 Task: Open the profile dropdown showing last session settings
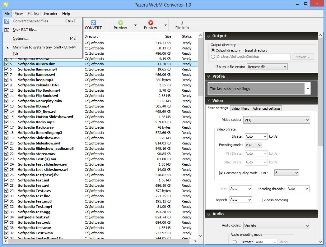tap(259, 89)
